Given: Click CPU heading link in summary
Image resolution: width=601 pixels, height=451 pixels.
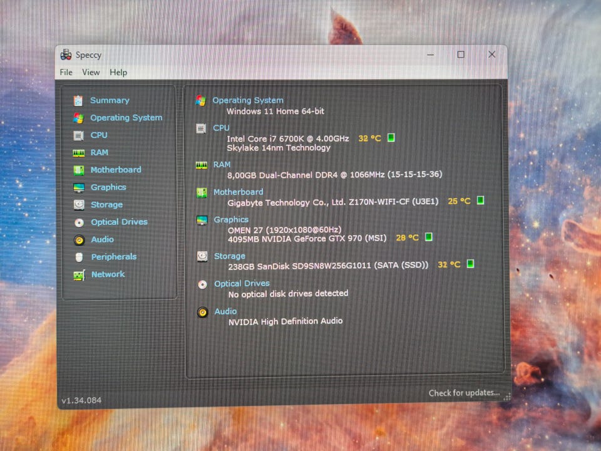Looking at the screenshot, I should click(221, 128).
